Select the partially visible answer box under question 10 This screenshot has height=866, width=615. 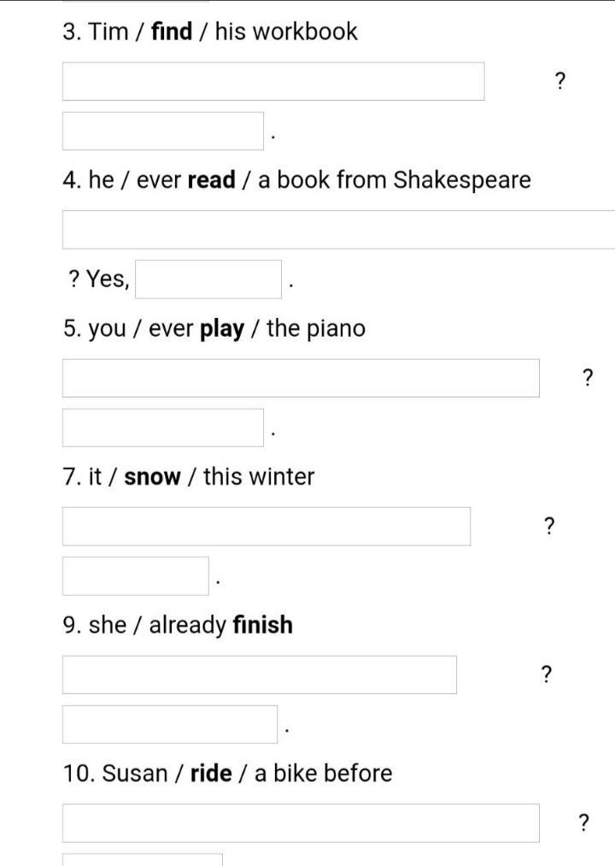coord(143,860)
